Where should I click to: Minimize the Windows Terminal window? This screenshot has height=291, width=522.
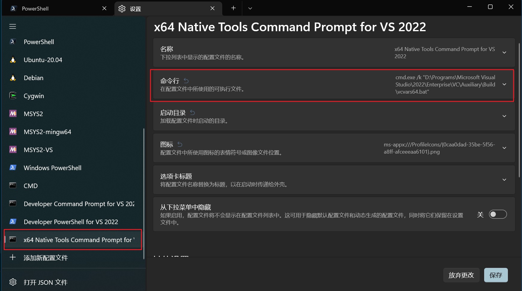point(469,7)
